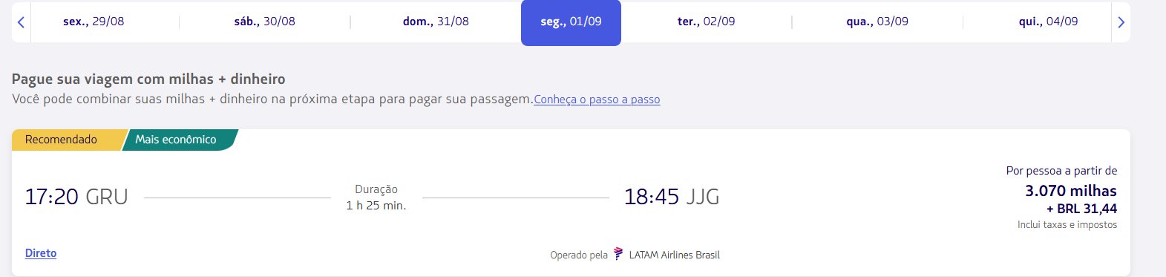
Task: Open the Direto flight details link
Action: click(x=41, y=253)
